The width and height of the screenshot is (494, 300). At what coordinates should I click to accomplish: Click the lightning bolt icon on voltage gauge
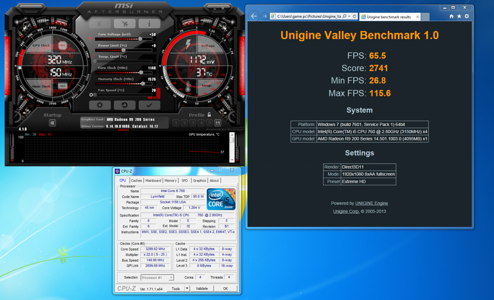tap(189, 44)
